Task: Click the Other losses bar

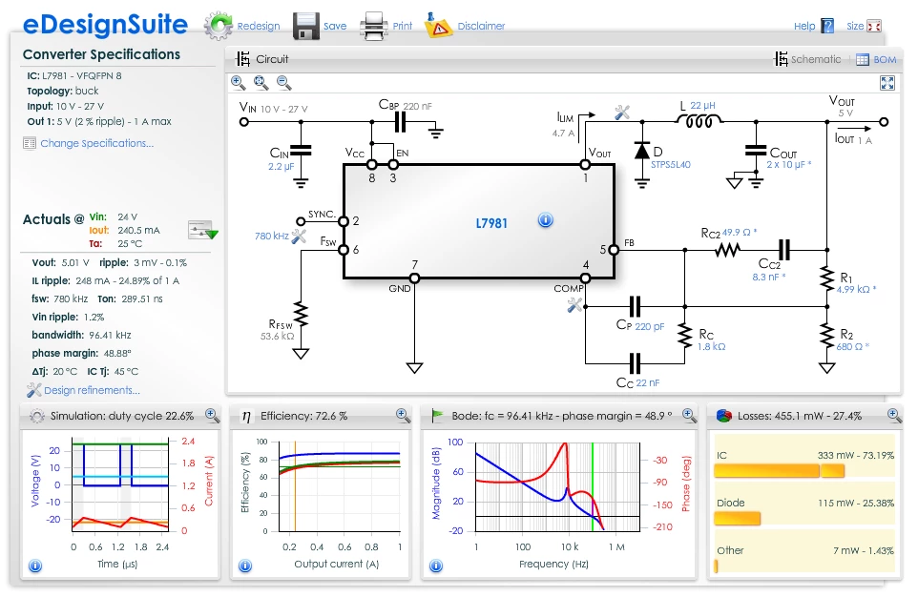Action: tap(716, 566)
